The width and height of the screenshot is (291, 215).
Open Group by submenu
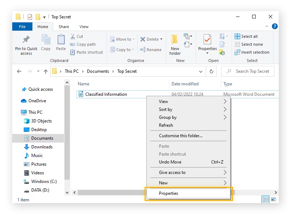pyautogui.click(x=188, y=117)
